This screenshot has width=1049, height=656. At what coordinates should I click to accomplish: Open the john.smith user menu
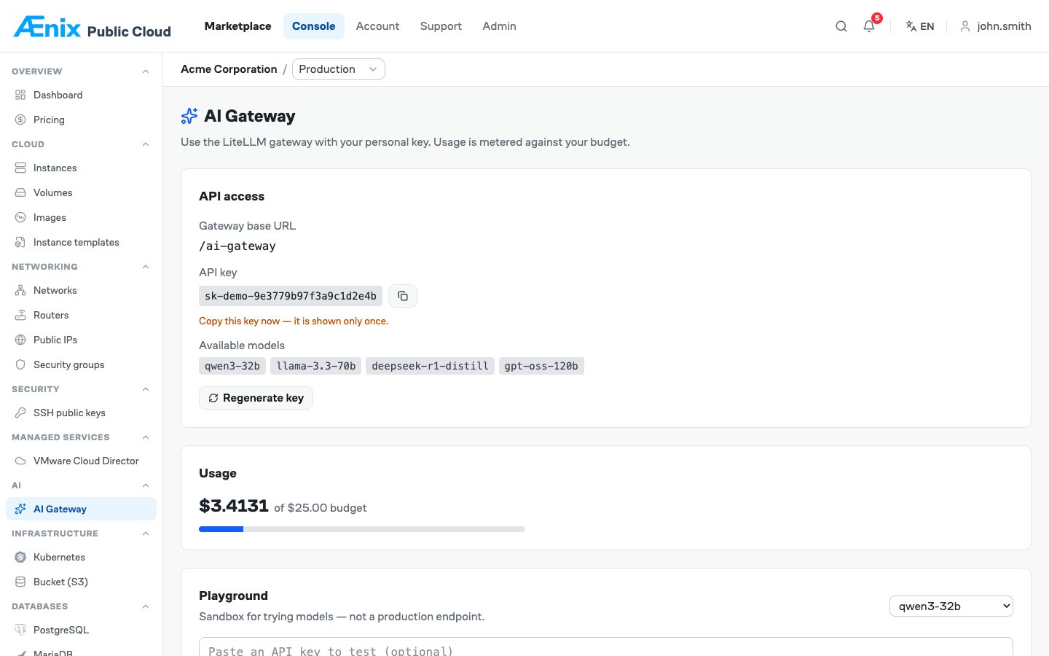(x=995, y=26)
